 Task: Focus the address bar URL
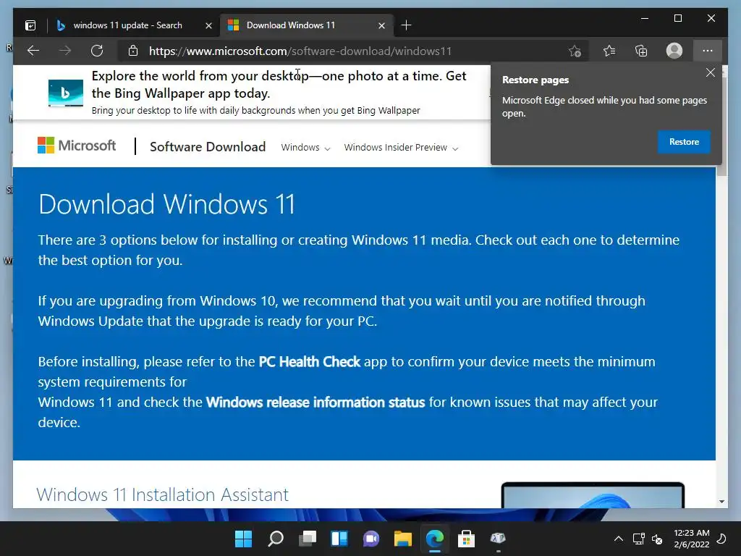coord(300,51)
